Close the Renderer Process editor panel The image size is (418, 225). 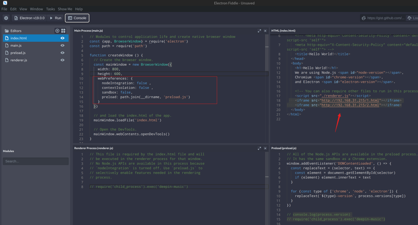[x=265, y=148]
